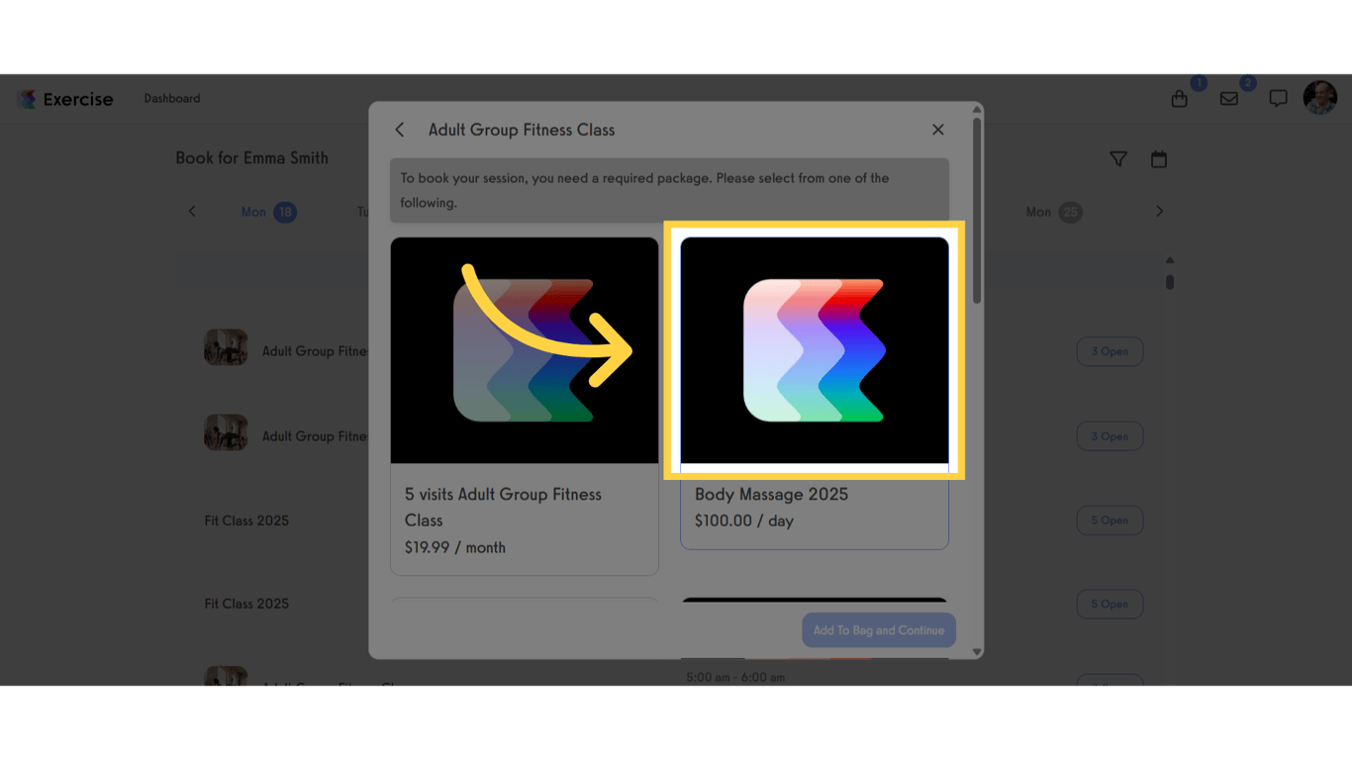Click the second Adult Group Fitness row's 3 Open button

pos(1110,436)
